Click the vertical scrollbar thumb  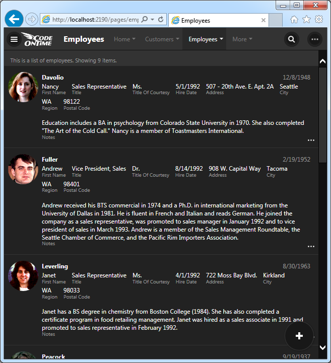(x=322, y=115)
